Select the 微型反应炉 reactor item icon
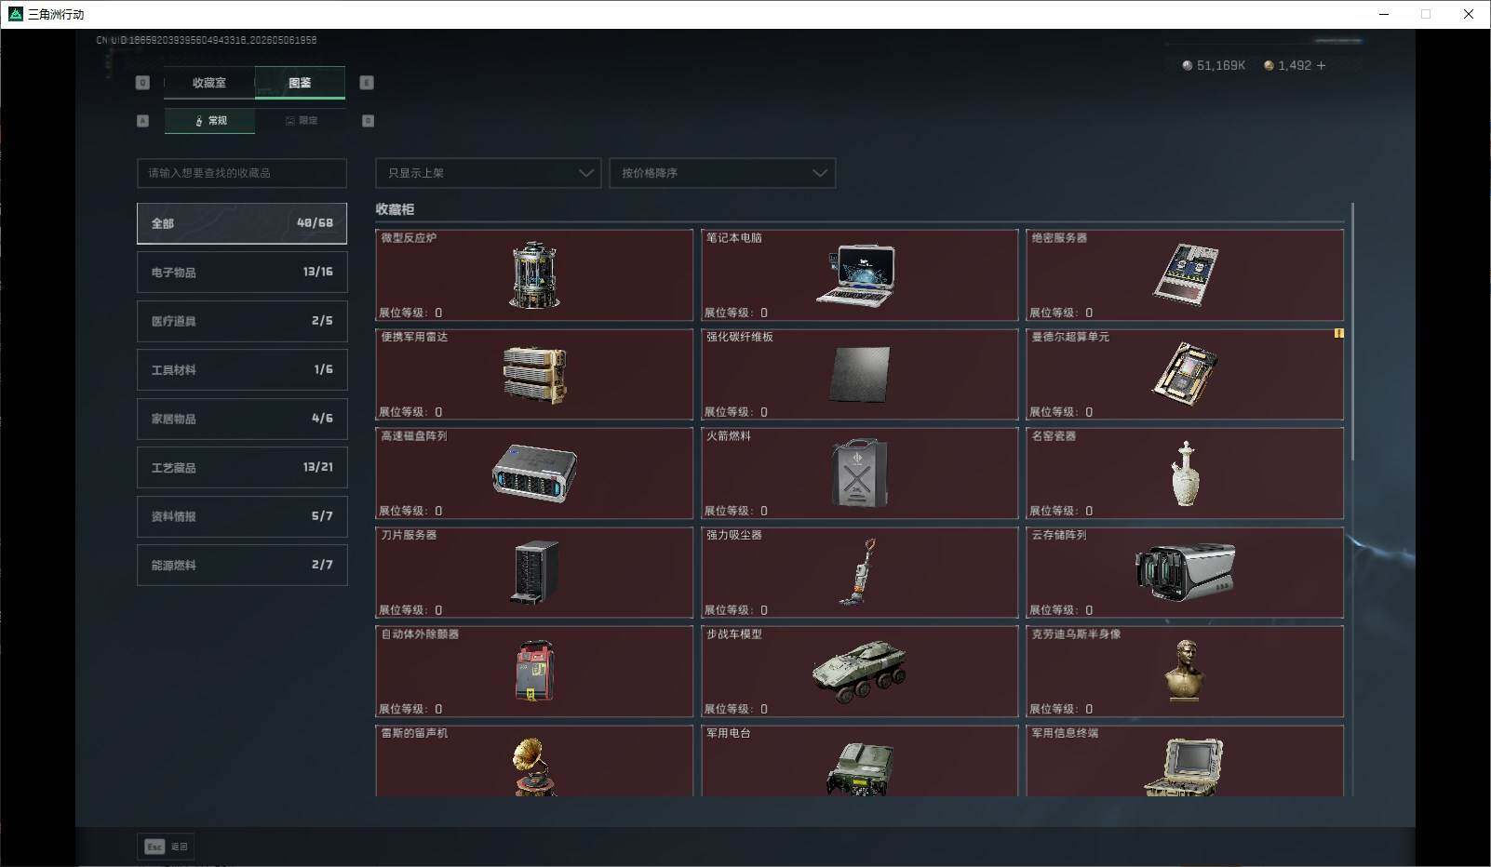 tap(534, 275)
